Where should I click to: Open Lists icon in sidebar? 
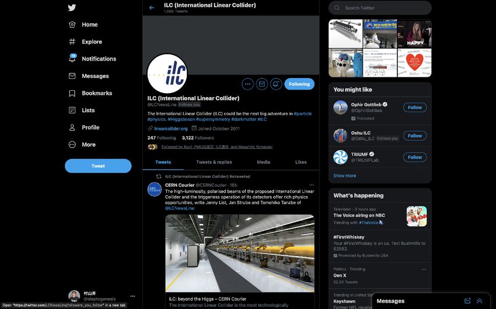click(x=72, y=111)
